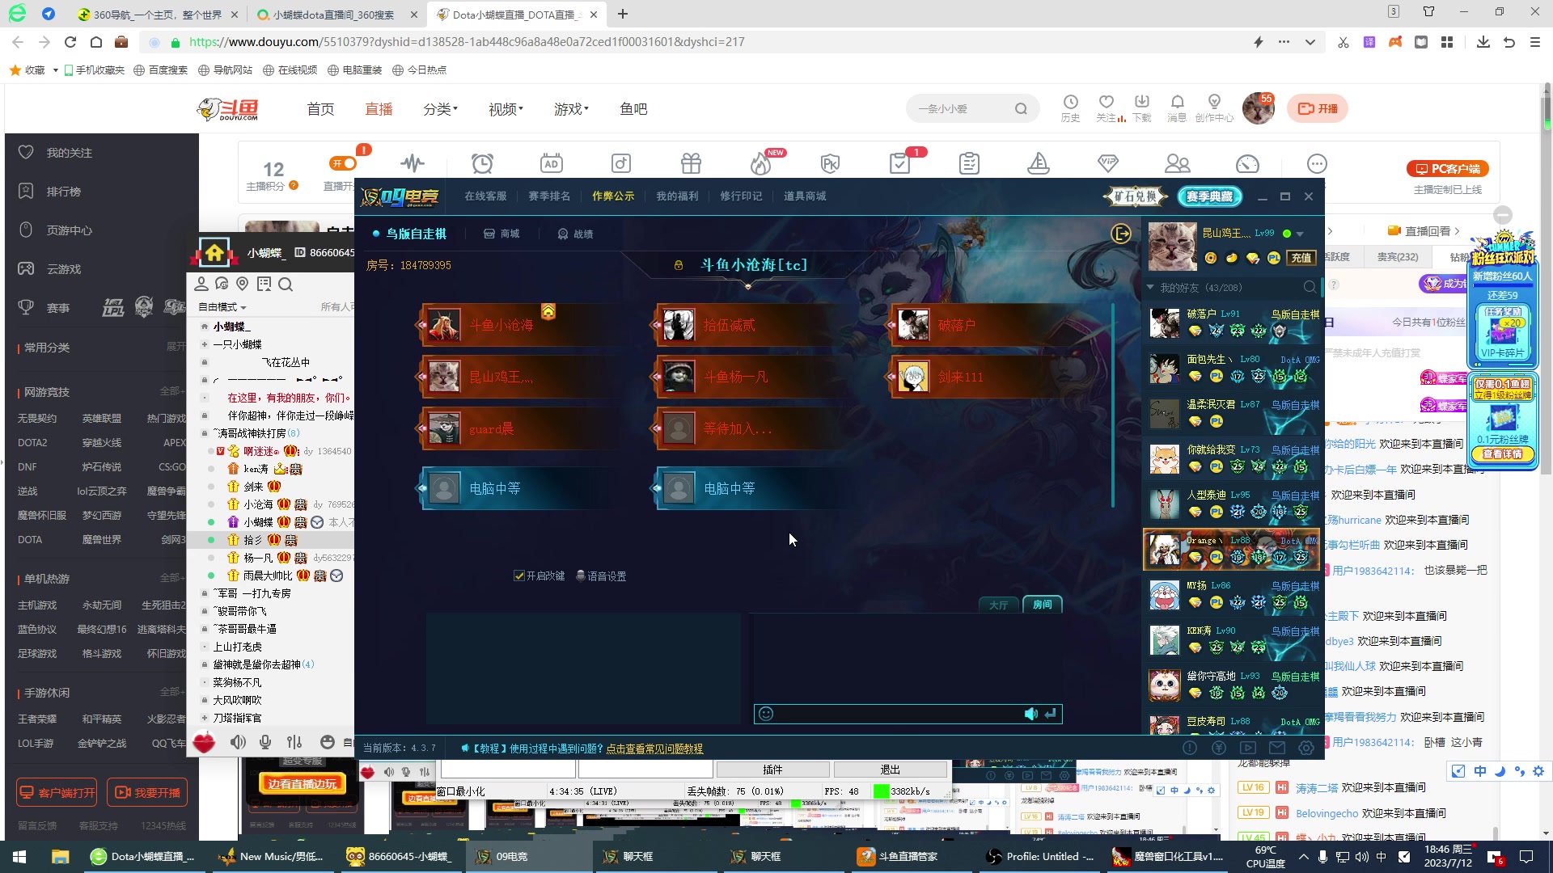The width and height of the screenshot is (1553, 873).
Task: Click the 充值 recharge button
Action: (1301, 258)
